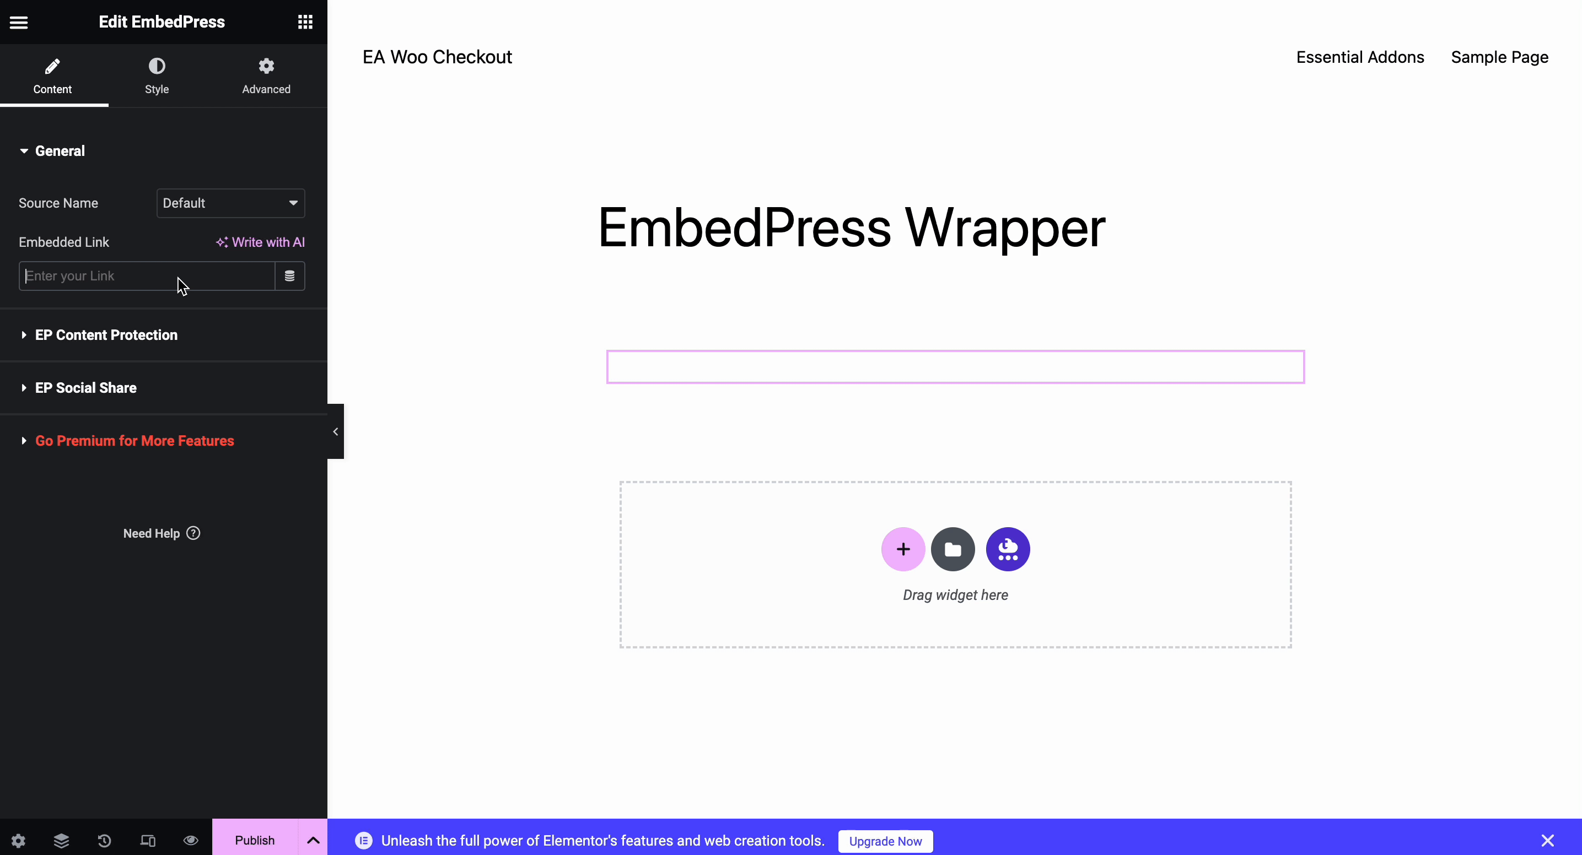This screenshot has height=855, width=1582.
Task: Click the Embedded Link input field
Action: pos(147,276)
